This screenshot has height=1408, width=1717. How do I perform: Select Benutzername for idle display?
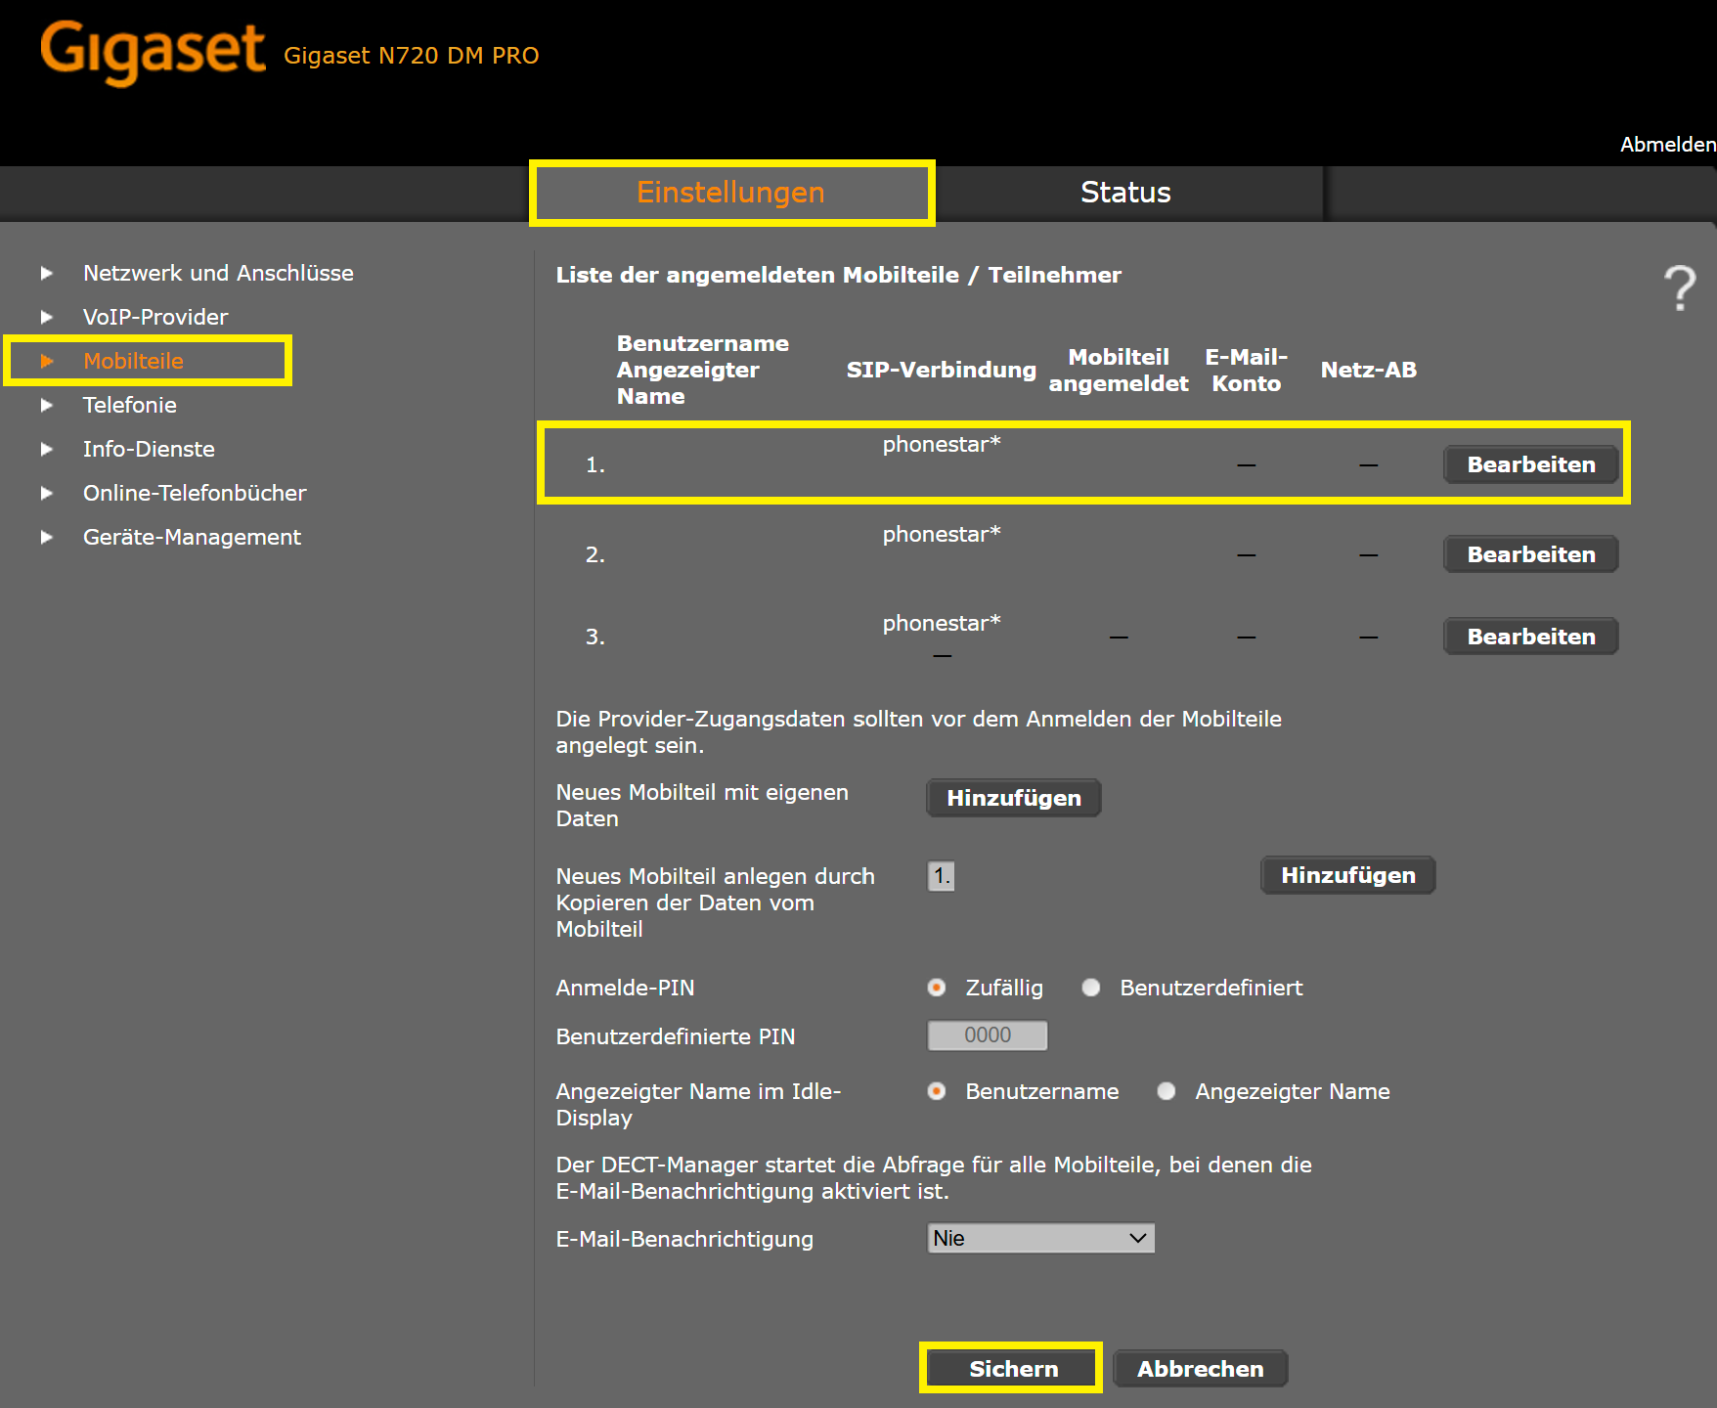coord(937,1091)
